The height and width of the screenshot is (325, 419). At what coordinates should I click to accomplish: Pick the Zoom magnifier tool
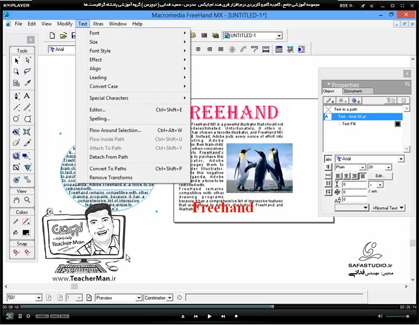(27, 200)
